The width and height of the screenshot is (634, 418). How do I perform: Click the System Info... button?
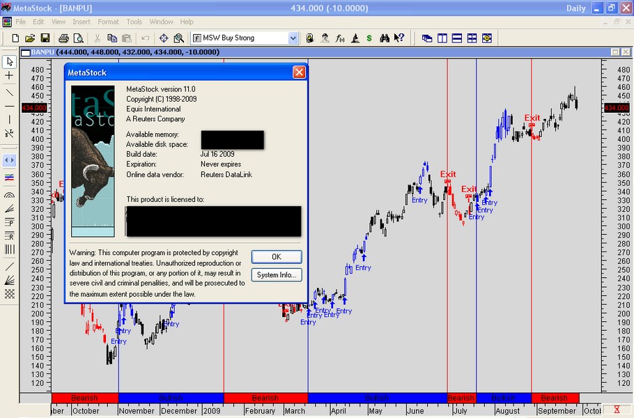(277, 275)
